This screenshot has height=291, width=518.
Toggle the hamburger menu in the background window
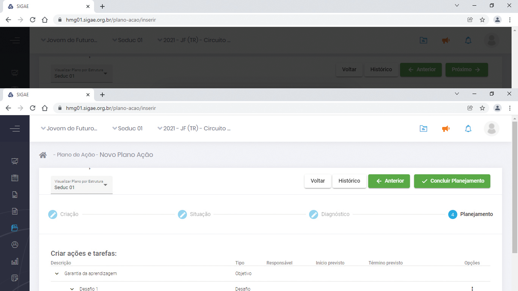15,41
